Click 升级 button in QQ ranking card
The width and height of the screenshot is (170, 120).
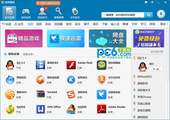pos(156,69)
